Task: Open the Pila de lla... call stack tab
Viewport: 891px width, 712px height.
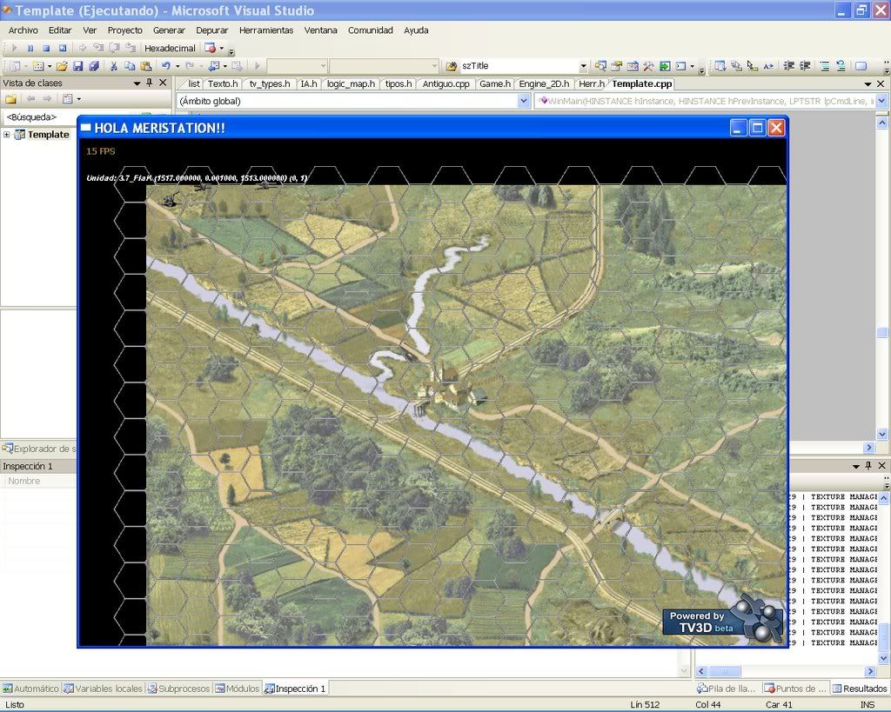Action: click(727, 689)
